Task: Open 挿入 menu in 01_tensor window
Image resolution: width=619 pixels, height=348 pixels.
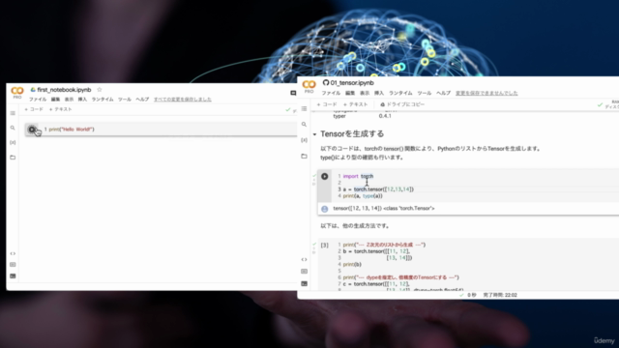Action: pos(379,93)
